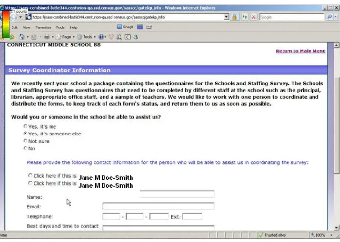Select the "No" radio button
This screenshot has height=242, width=340.
point(26,148)
